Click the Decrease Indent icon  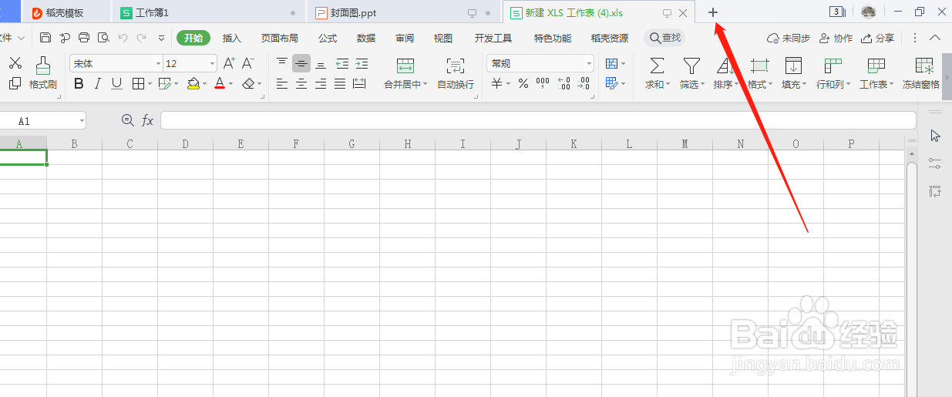(342, 63)
